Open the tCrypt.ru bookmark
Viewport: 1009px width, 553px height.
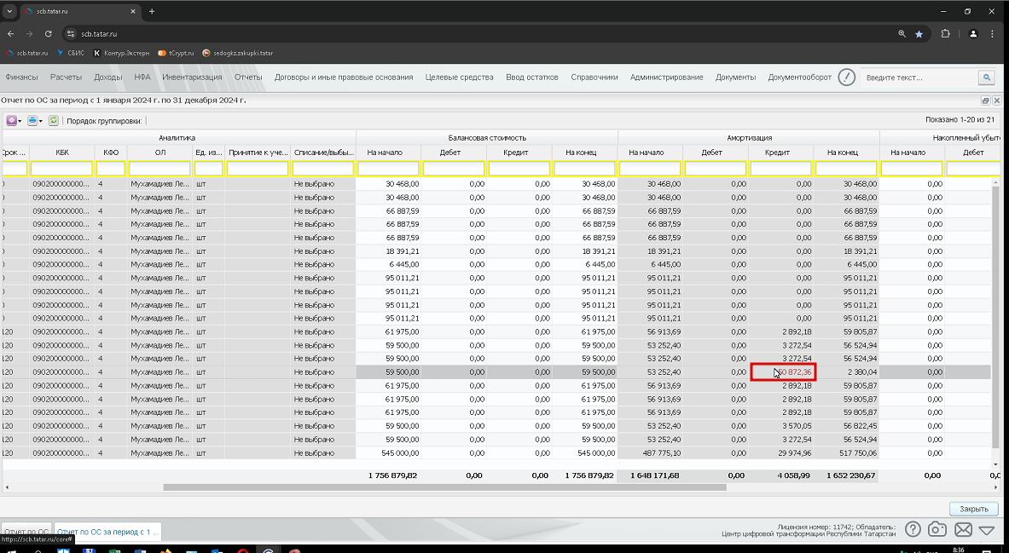[176, 54]
